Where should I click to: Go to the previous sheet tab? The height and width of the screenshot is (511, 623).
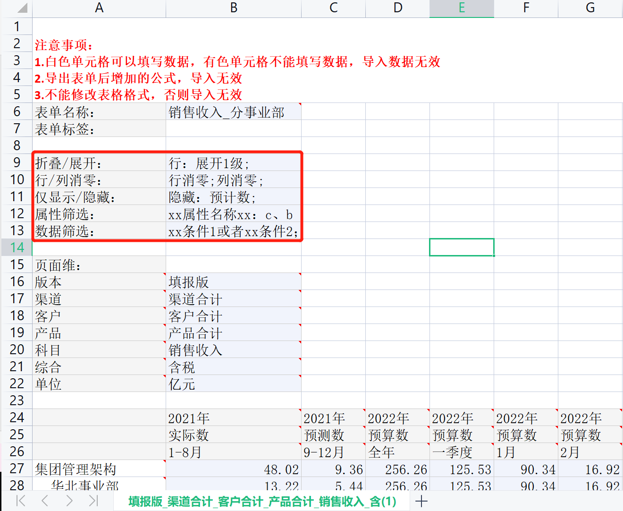(x=45, y=501)
